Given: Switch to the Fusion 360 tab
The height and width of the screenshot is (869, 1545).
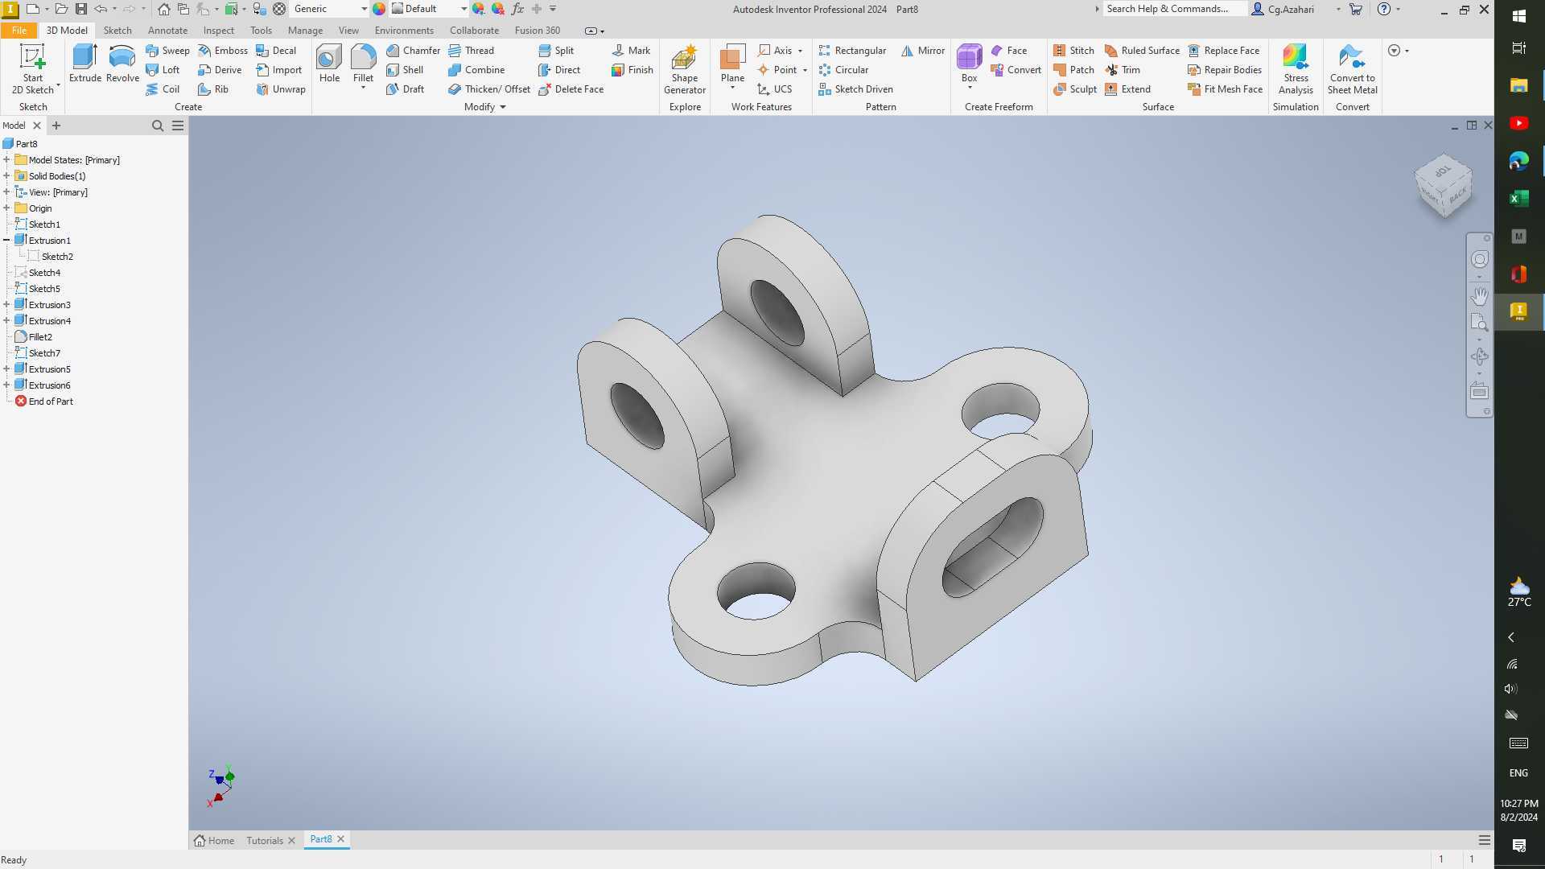Looking at the screenshot, I should coord(537,31).
